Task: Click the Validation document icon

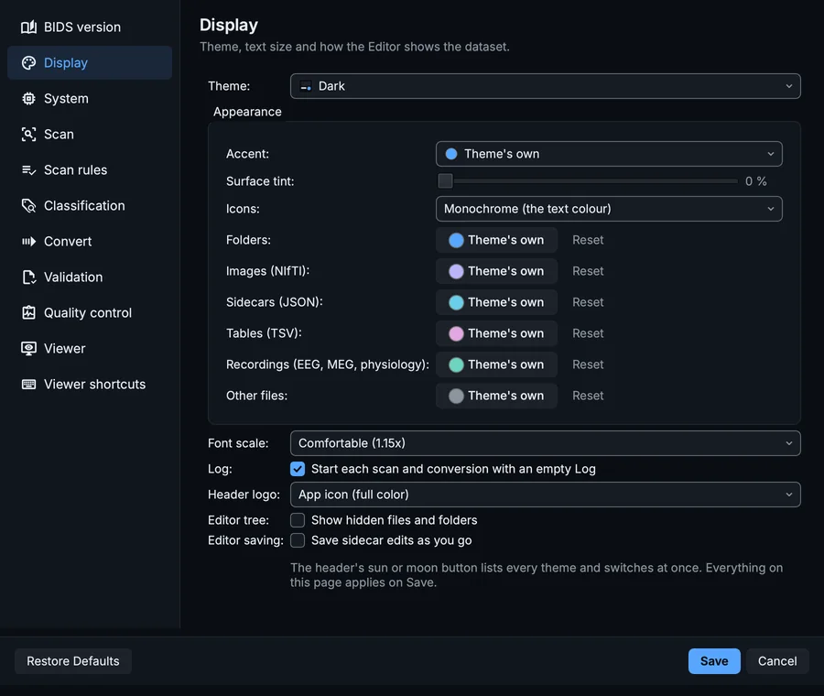Action: (29, 277)
